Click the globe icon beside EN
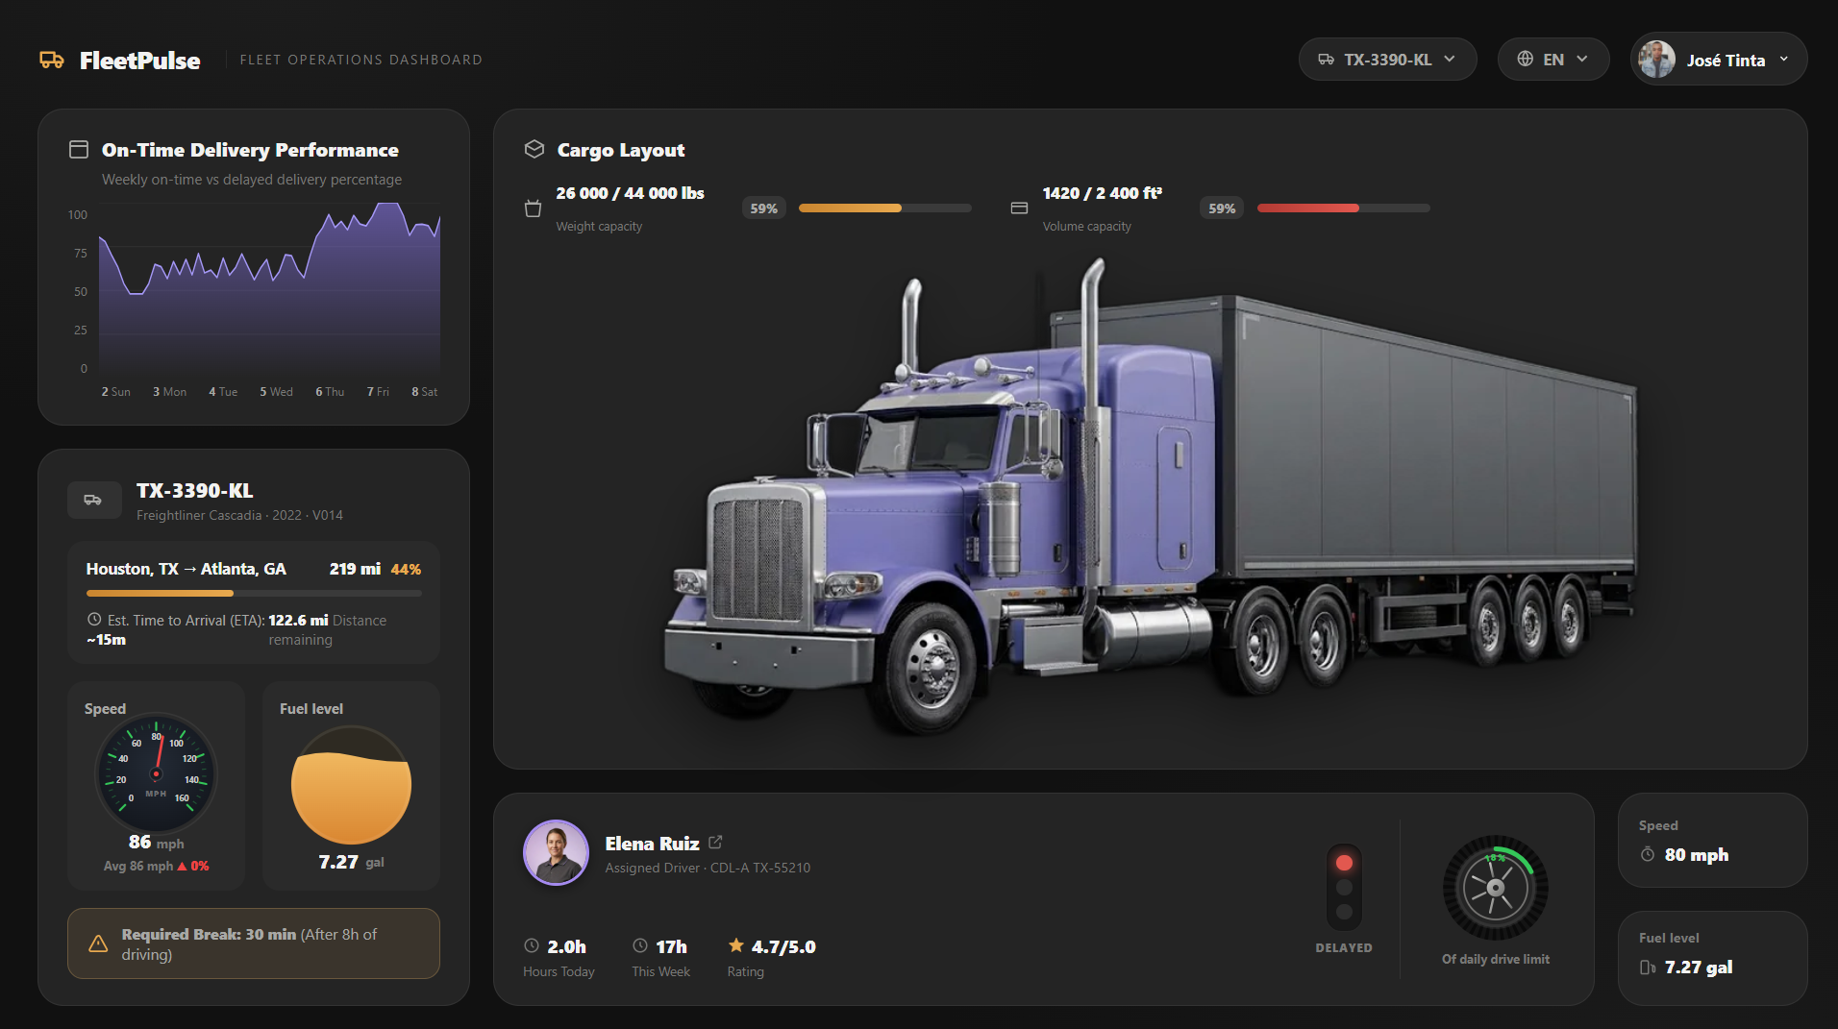The image size is (1838, 1029). coord(1525,60)
